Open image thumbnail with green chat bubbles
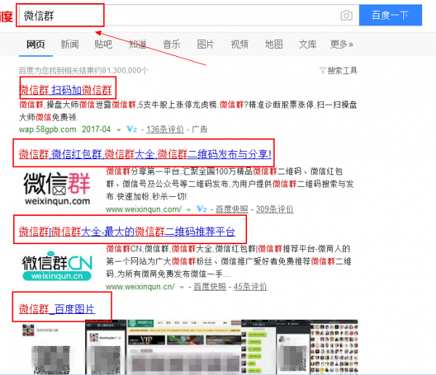The image size is (436, 375). pos(259,347)
